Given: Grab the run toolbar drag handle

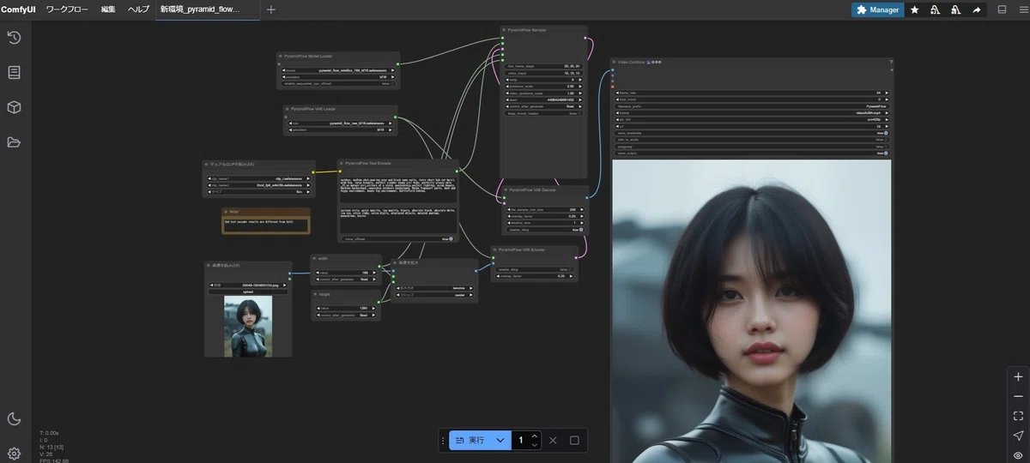Looking at the screenshot, I should pos(443,440).
